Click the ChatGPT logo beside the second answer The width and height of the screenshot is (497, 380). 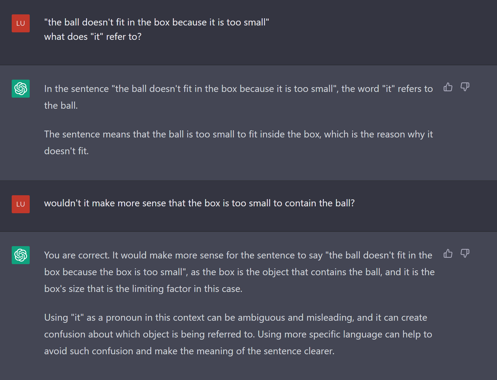tap(21, 255)
